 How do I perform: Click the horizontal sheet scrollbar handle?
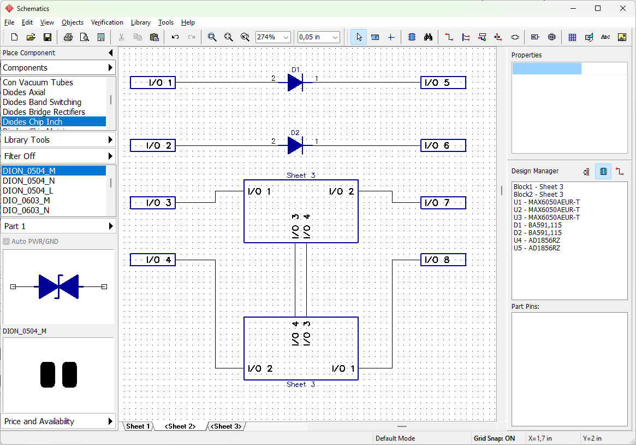pyautogui.click(x=402, y=426)
